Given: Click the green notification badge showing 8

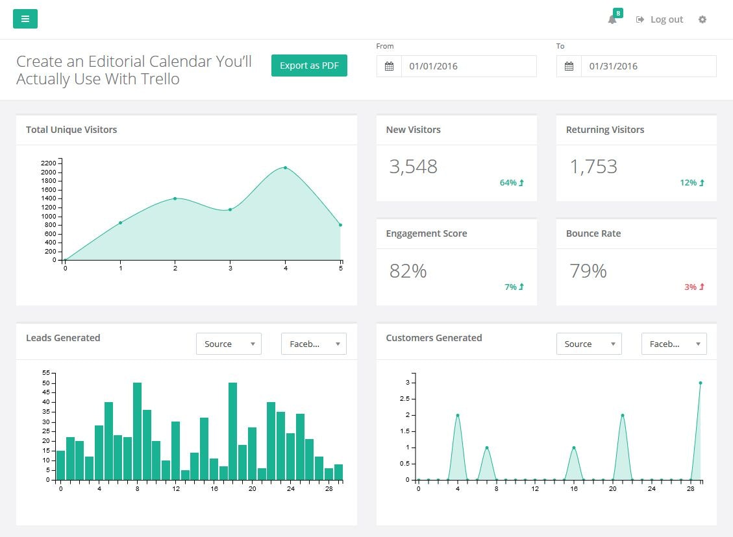Looking at the screenshot, I should (618, 12).
